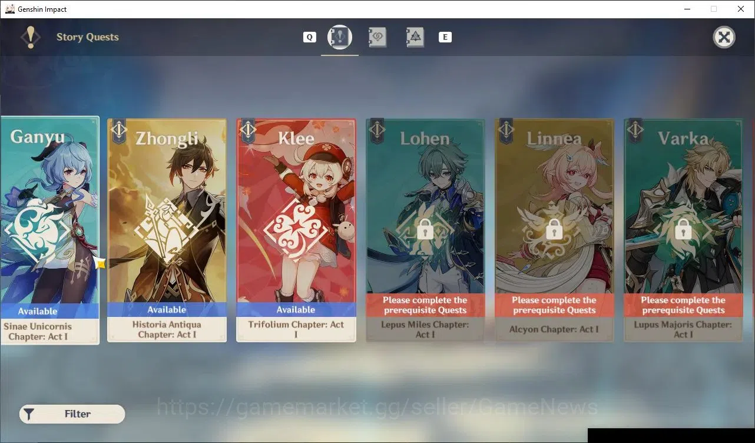The width and height of the screenshot is (755, 443).
Task: Click the yellow star marker beside Ganyu's card
Action: [101, 263]
